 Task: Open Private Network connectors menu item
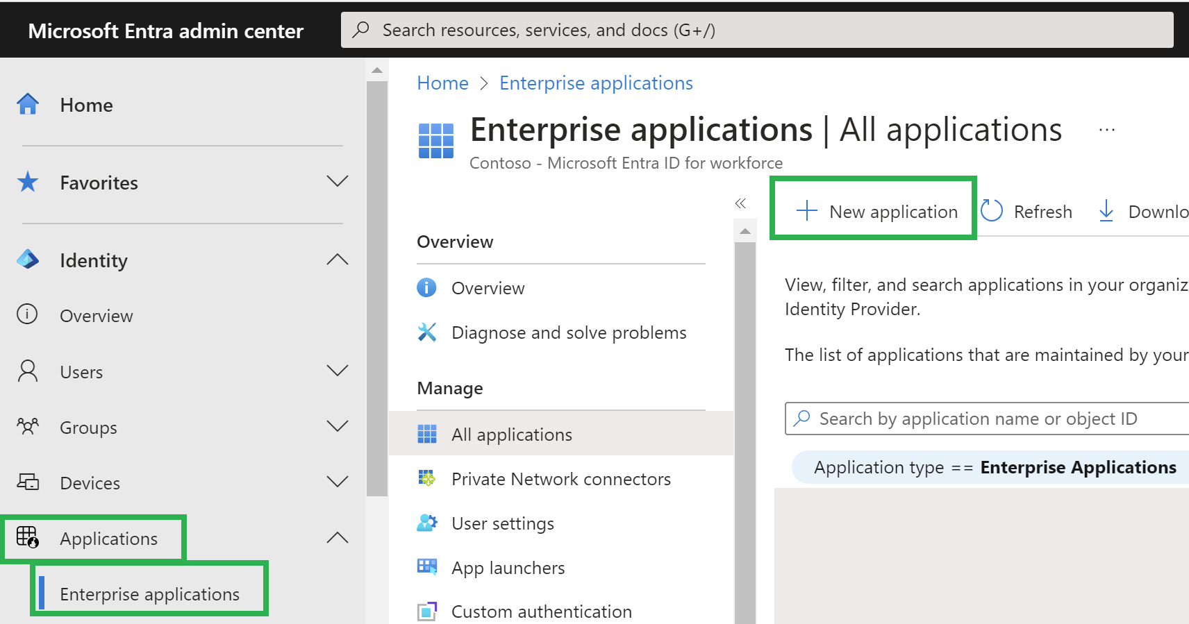(x=561, y=478)
